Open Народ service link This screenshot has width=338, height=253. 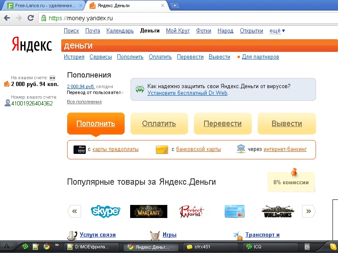coord(226,30)
